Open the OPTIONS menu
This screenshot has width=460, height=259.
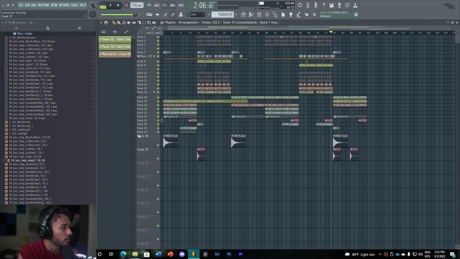pyautogui.click(x=64, y=5)
